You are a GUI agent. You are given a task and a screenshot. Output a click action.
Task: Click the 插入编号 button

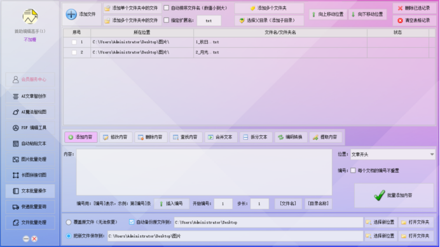172,204
